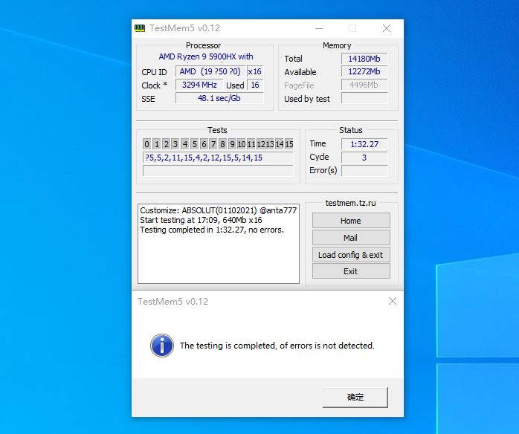Click the TestMem5 memory chip title icon

(140, 28)
